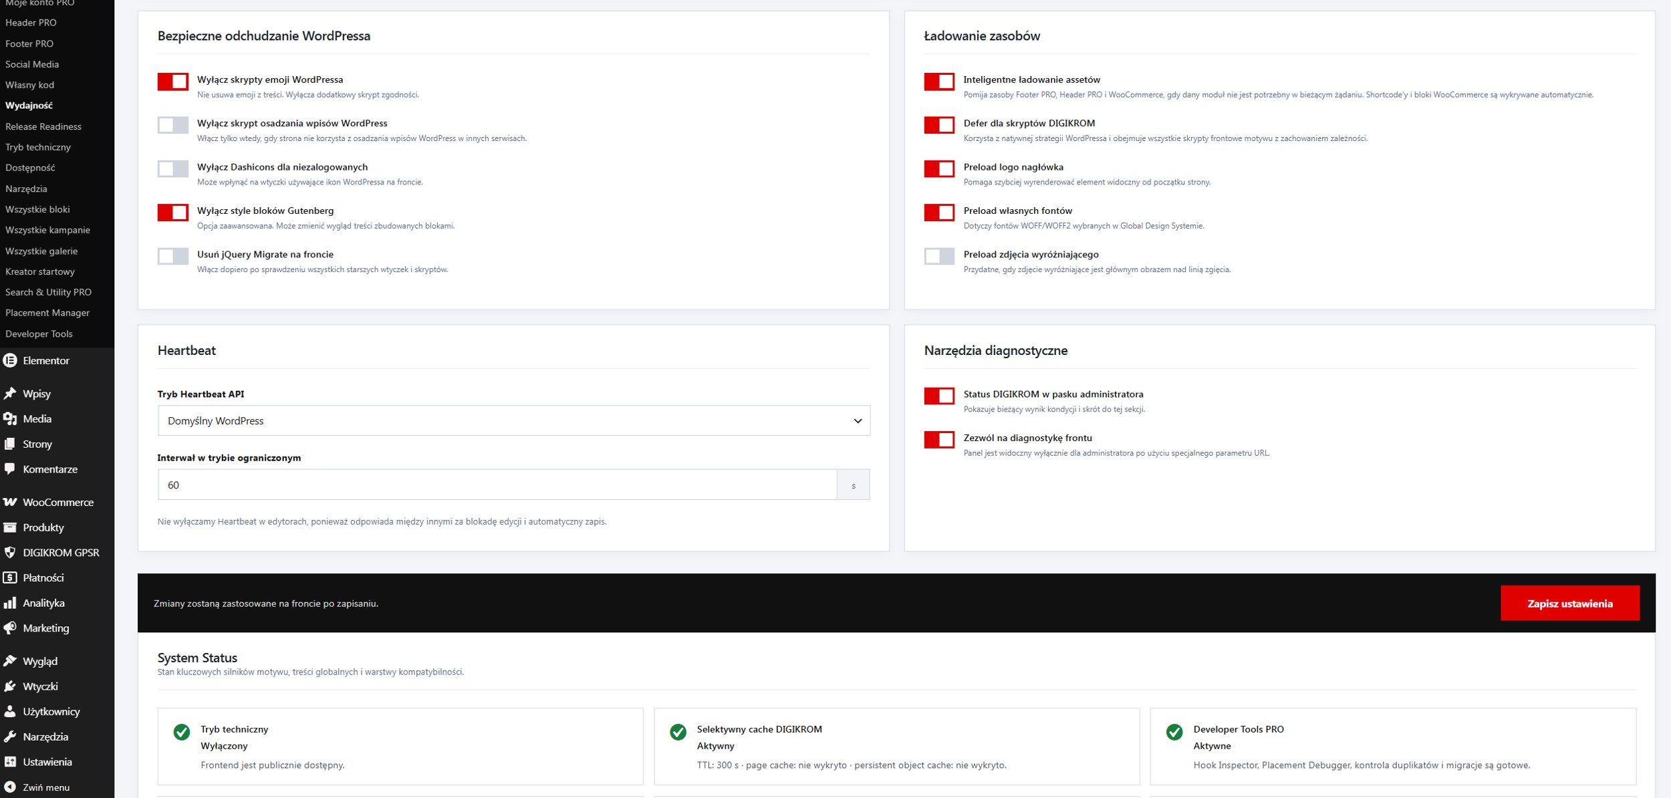Viewport: 1671px width, 798px height.
Task: Click the DIGIKROM GPSR shield icon
Action: [10, 553]
